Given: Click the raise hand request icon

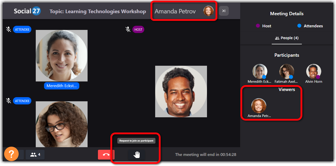Looking at the screenshot, I should click(137, 155).
